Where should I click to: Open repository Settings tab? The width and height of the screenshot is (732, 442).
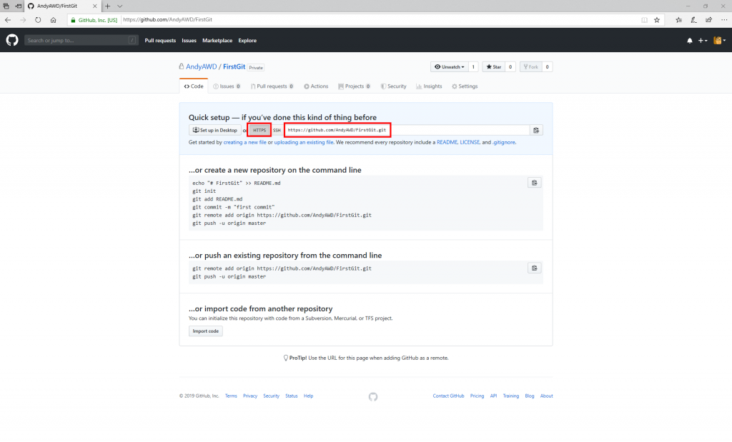click(x=465, y=86)
